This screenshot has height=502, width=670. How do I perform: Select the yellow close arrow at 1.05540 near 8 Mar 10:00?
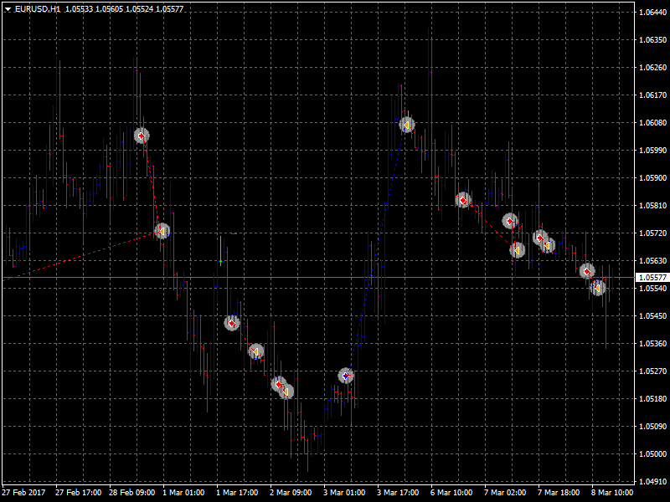click(x=597, y=288)
